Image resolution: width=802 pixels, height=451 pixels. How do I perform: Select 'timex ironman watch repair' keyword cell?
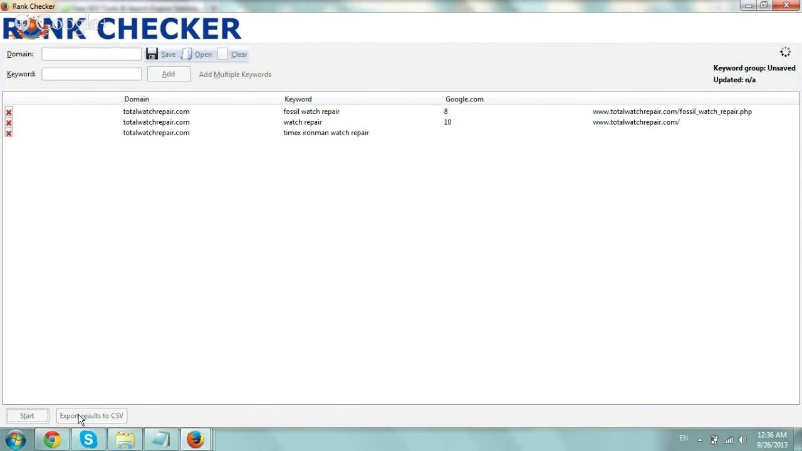pyautogui.click(x=326, y=133)
